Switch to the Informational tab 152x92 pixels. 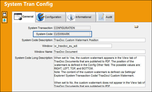80,17
